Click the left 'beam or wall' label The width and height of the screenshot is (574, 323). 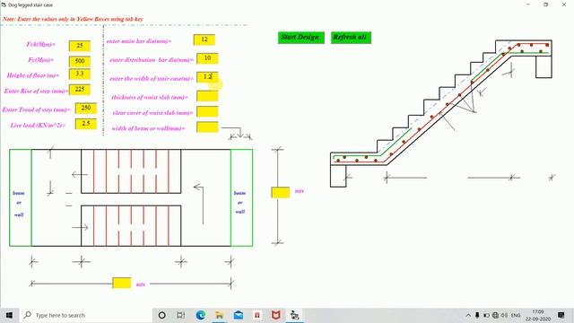point(19,204)
